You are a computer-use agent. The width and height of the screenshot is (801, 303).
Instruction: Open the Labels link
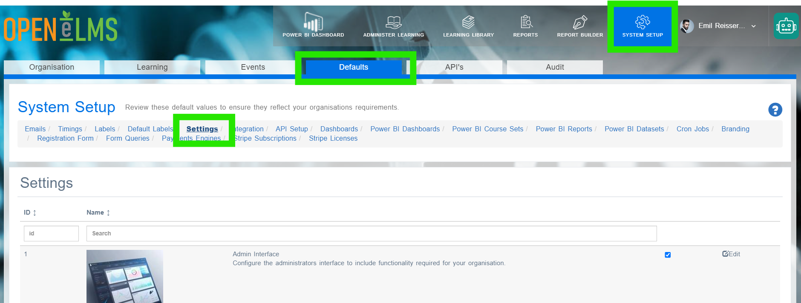click(105, 129)
